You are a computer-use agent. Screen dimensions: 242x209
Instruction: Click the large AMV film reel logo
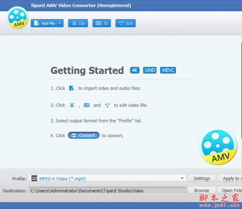coord(218,146)
